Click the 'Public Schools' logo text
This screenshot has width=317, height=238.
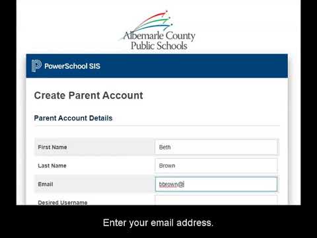pos(159,46)
